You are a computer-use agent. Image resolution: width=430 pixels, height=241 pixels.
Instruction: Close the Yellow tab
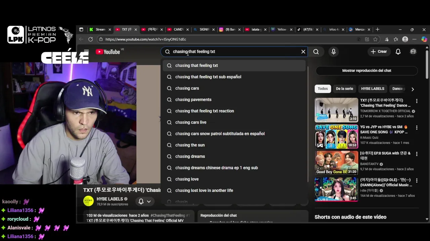pos(291,29)
